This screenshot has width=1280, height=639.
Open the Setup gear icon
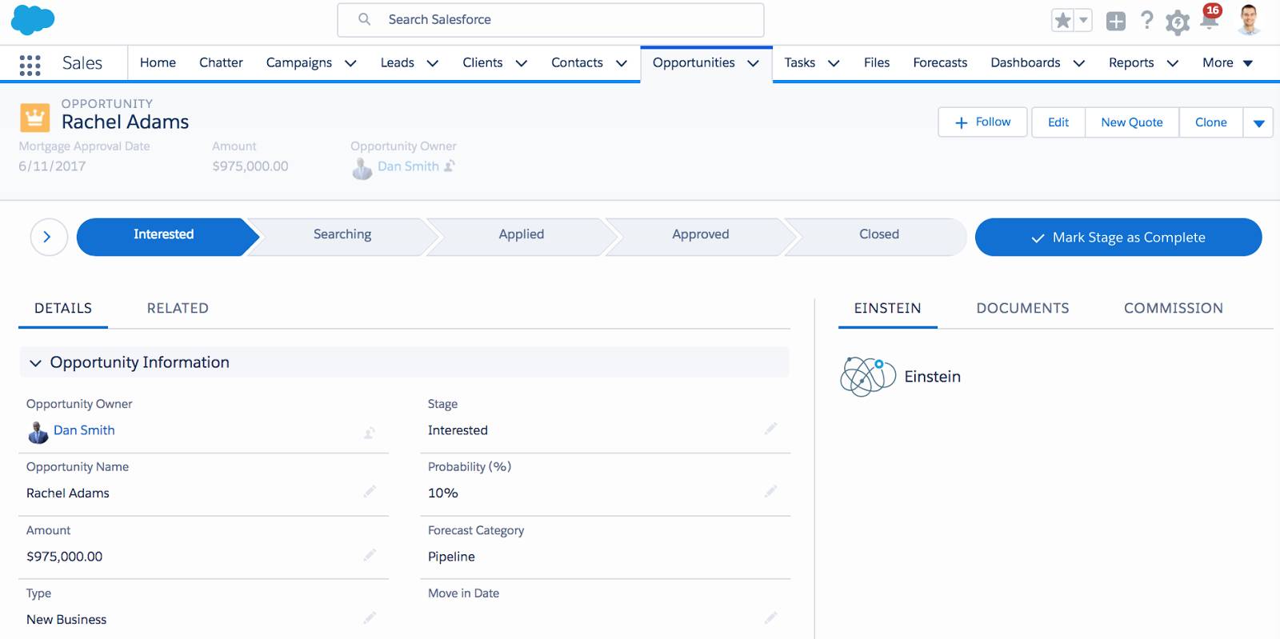(x=1177, y=22)
